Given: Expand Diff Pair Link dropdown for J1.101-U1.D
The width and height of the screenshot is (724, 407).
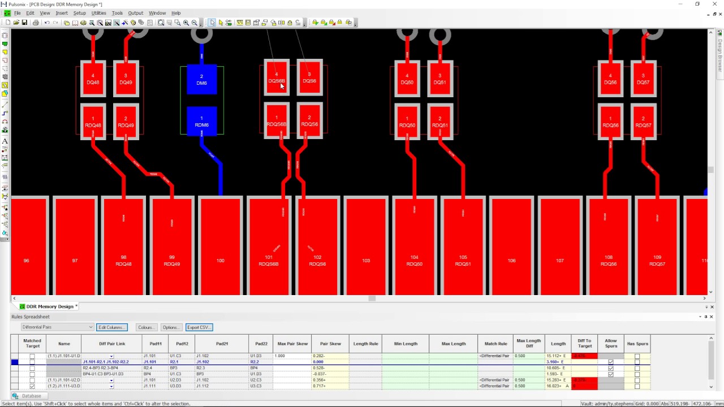Looking at the screenshot, I should (111, 356).
